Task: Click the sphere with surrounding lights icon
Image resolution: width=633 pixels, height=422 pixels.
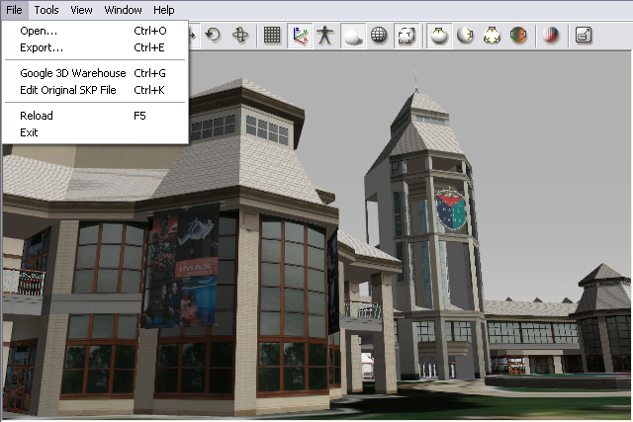Action: coord(493,36)
